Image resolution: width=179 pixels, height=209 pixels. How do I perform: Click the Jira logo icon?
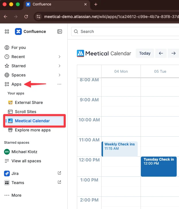7,173
